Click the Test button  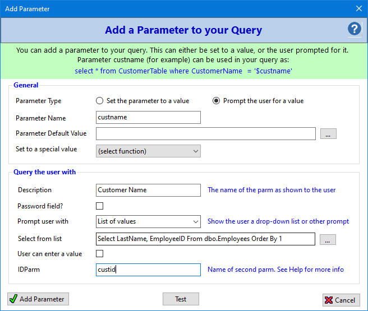tap(181, 299)
